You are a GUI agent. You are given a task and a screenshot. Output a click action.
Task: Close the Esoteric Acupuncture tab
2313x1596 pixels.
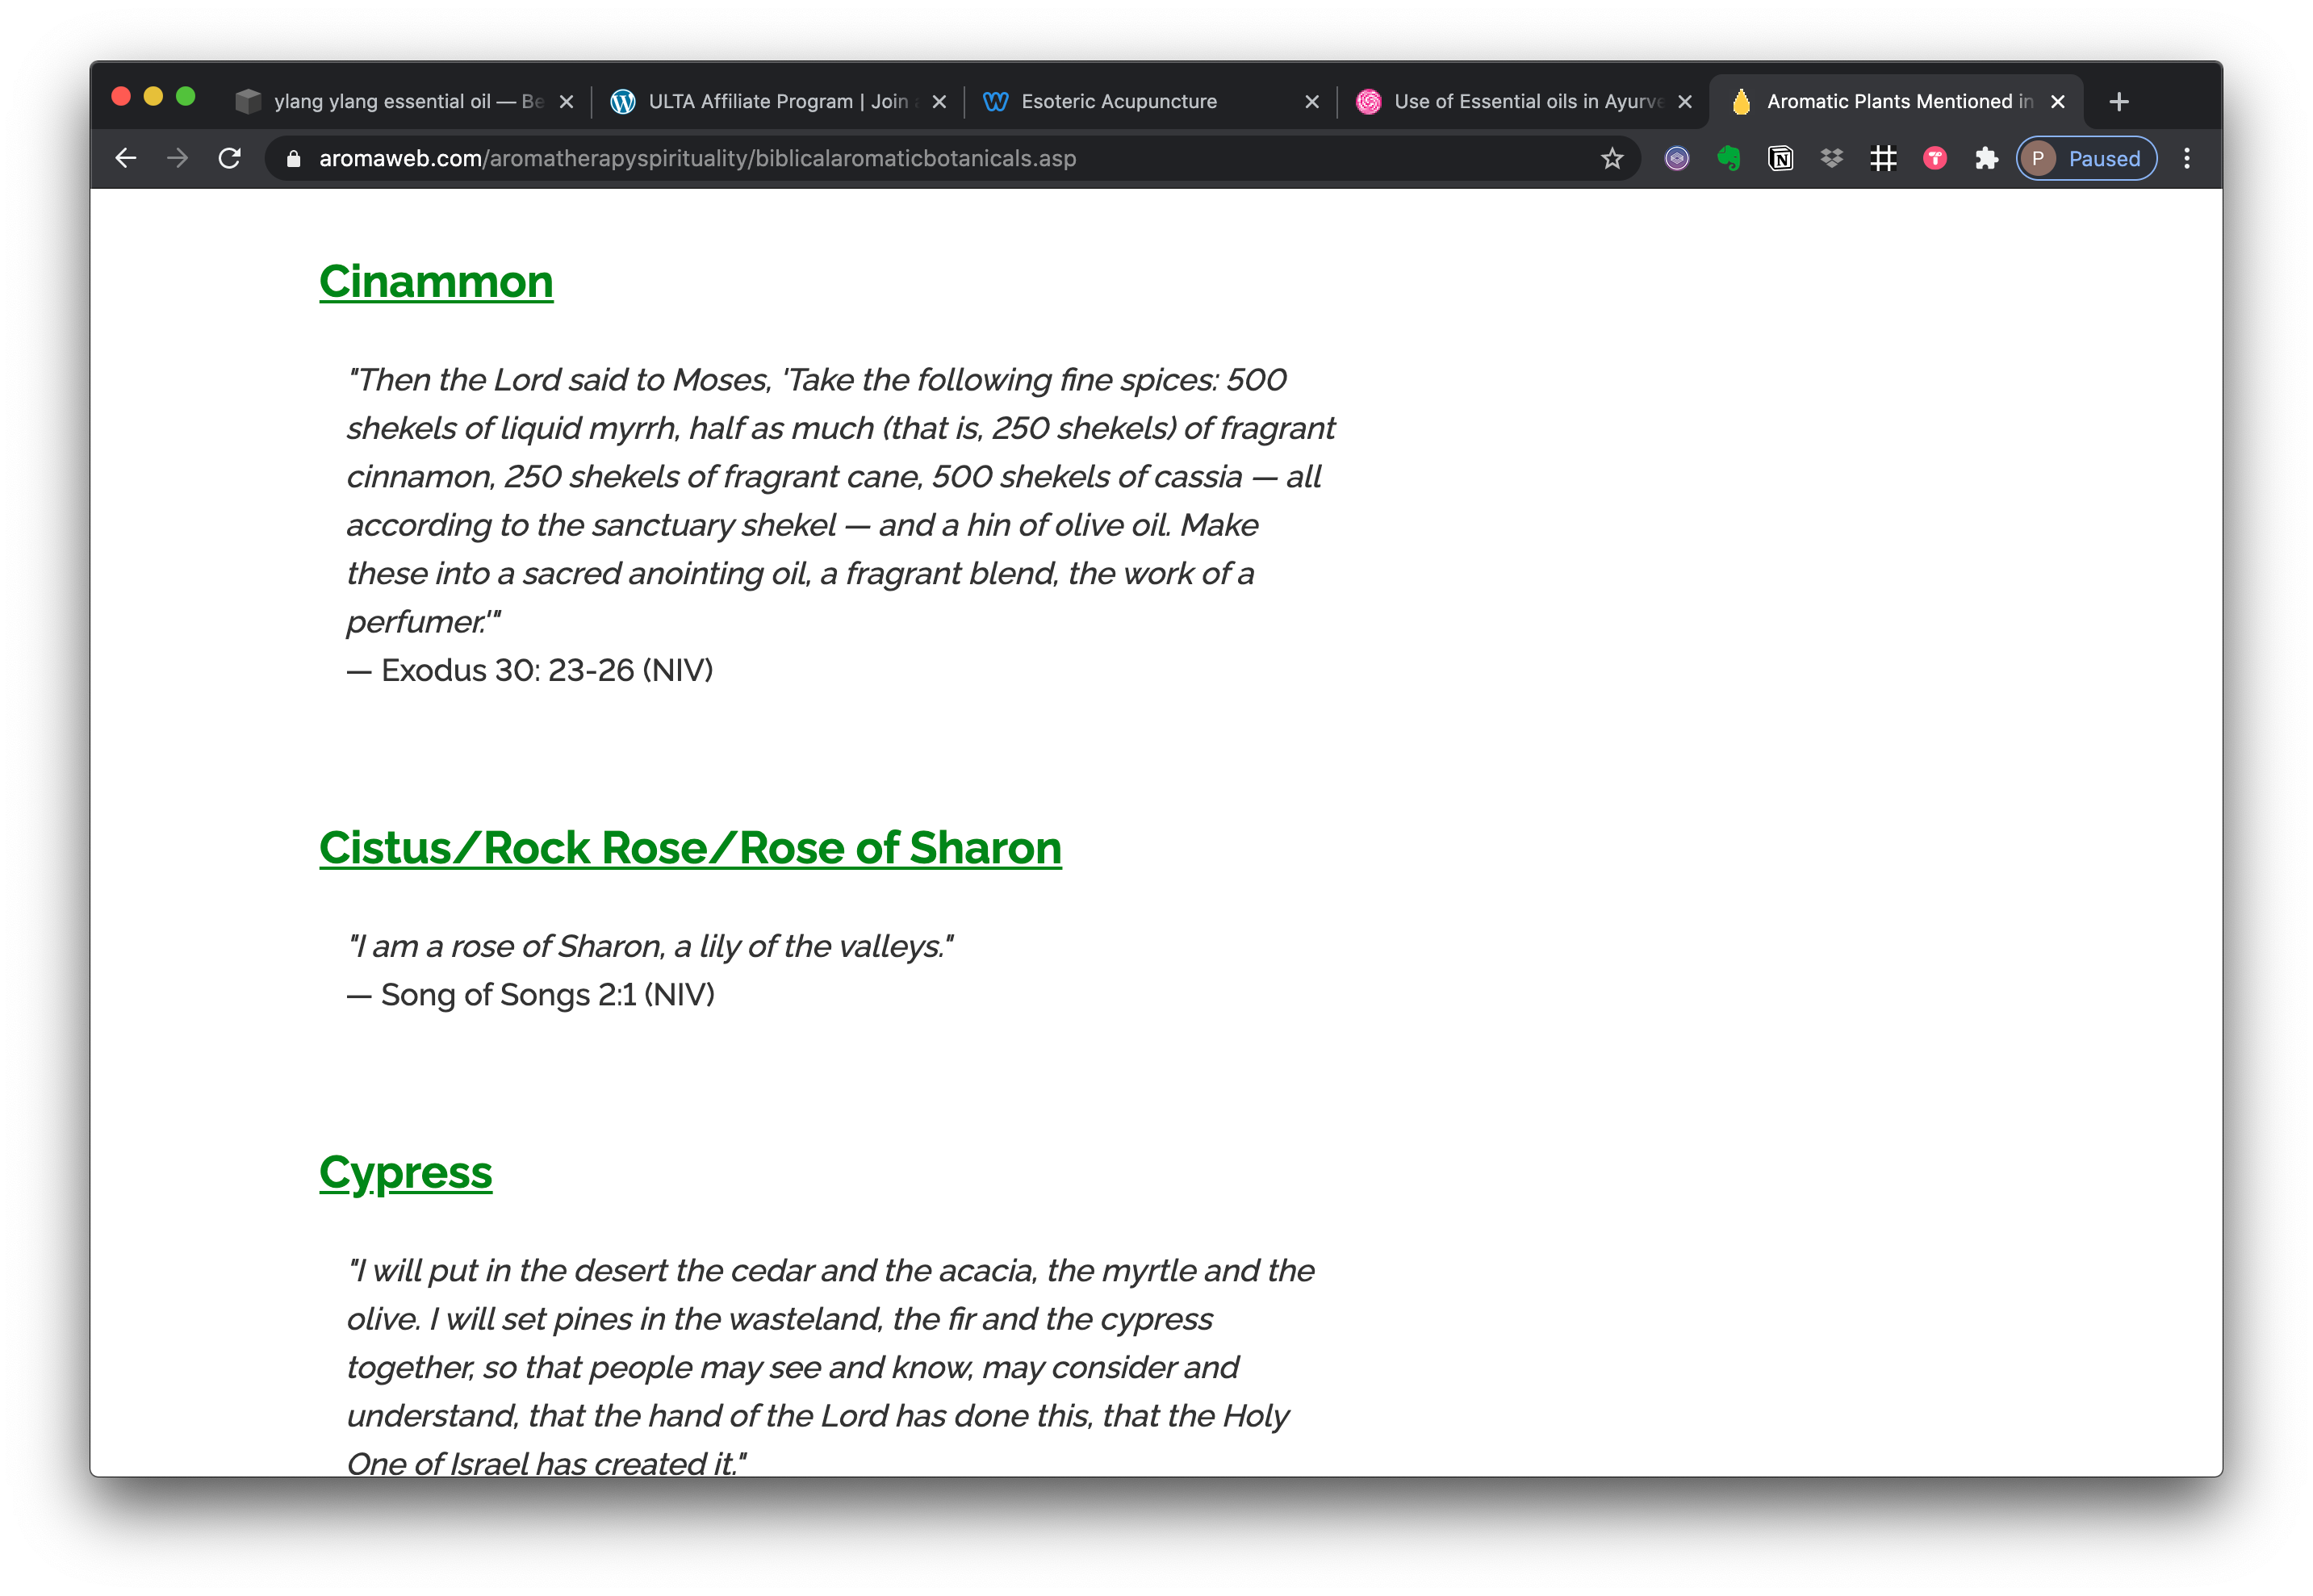pos(1312,101)
